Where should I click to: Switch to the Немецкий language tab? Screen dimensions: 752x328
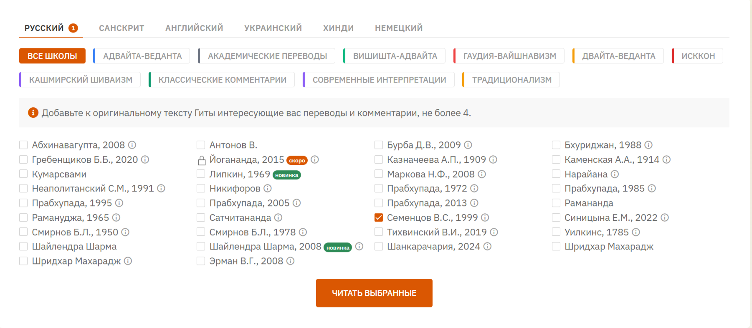(399, 28)
